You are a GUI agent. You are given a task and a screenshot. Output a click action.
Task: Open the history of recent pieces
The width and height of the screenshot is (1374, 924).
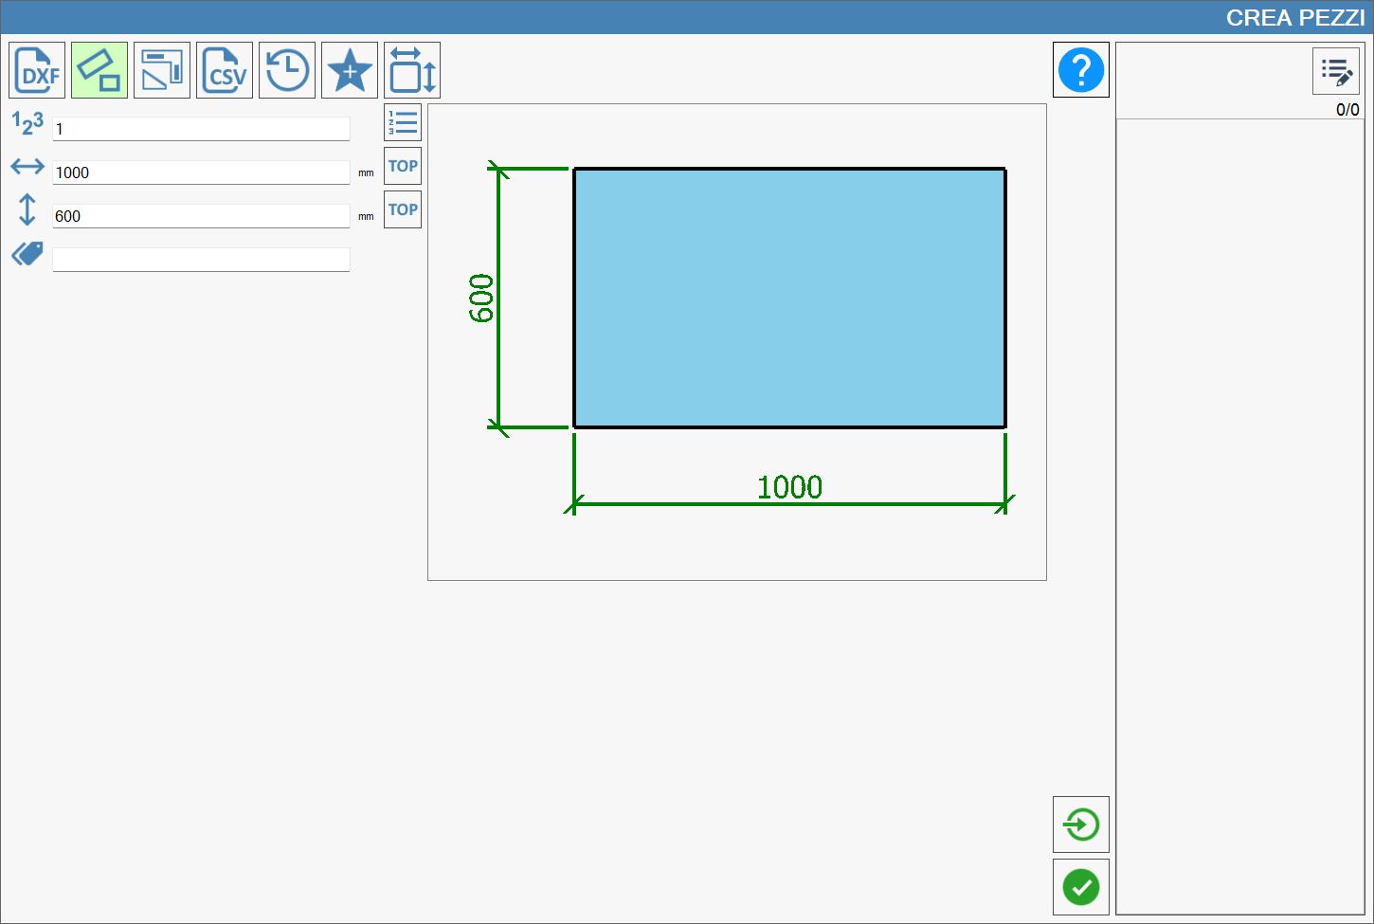pos(287,70)
